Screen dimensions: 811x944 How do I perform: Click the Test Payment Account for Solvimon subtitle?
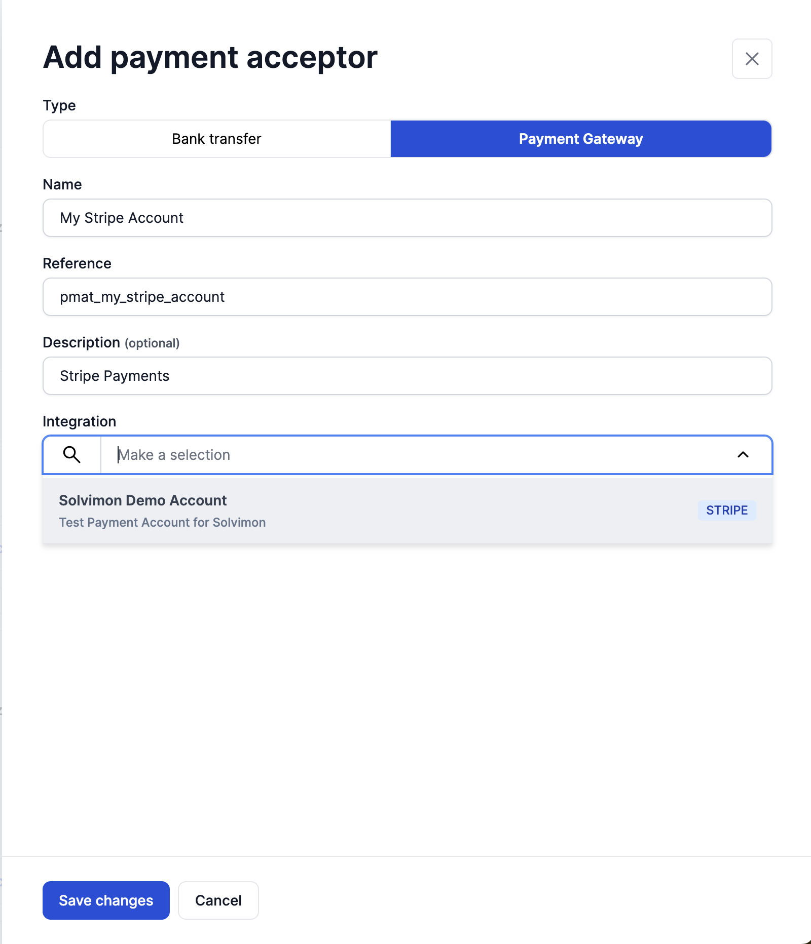(162, 523)
